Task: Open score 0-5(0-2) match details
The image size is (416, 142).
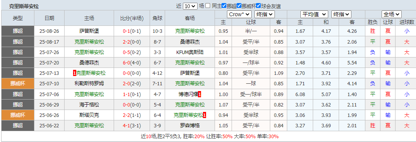Action: [x=132, y=52]
